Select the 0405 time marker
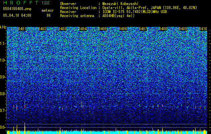Image resolution: width=211 pixels, height=134 pixels. point(103,29)
